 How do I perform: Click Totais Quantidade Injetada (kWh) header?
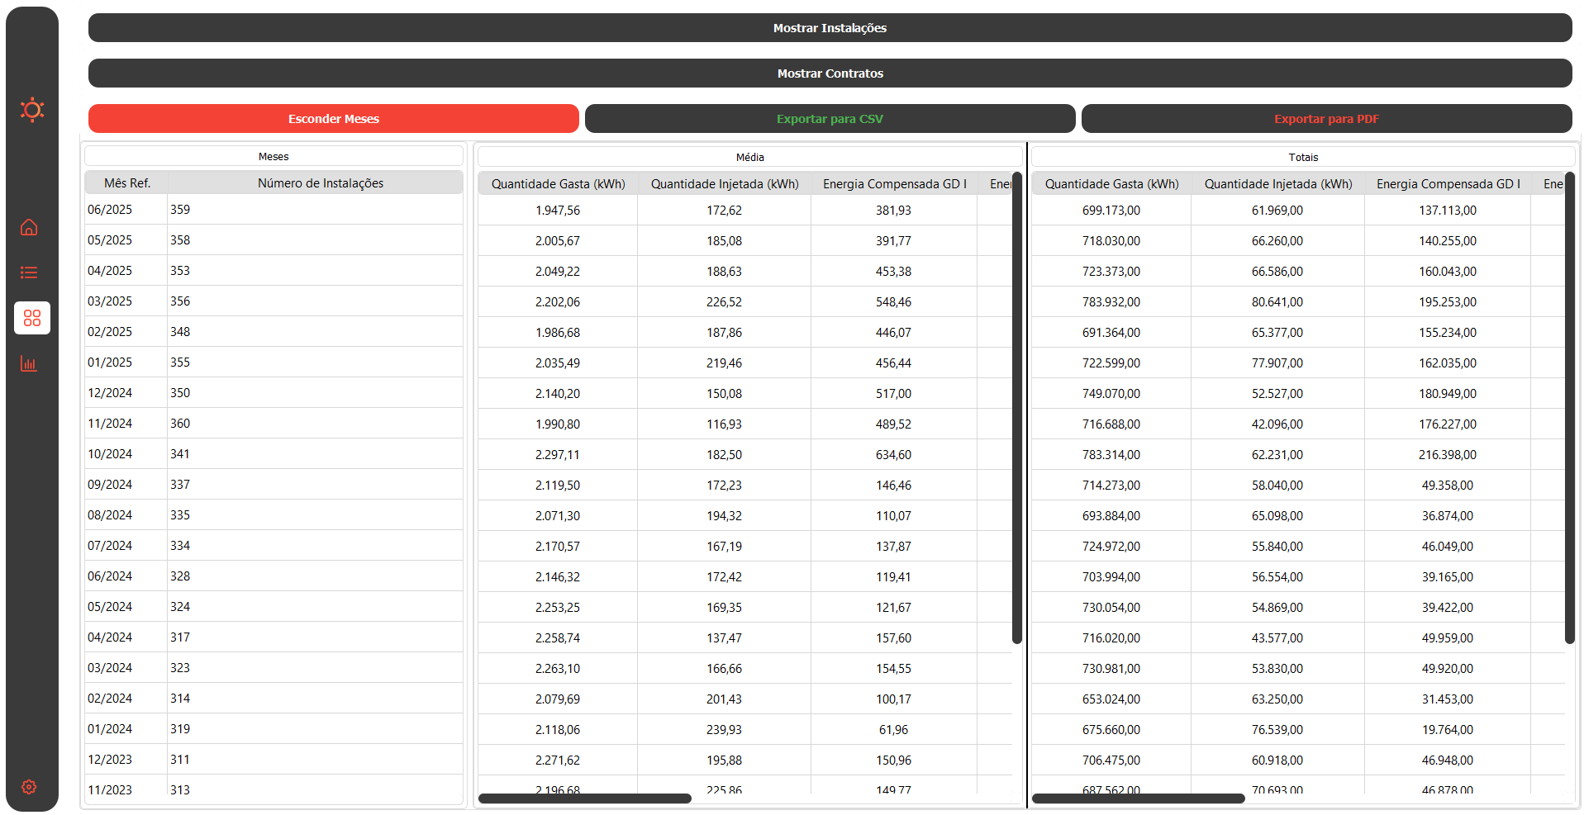coord(1277,184)
